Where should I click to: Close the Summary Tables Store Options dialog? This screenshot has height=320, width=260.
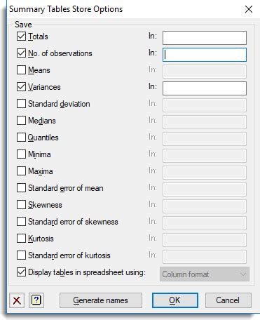coord(249,9)
